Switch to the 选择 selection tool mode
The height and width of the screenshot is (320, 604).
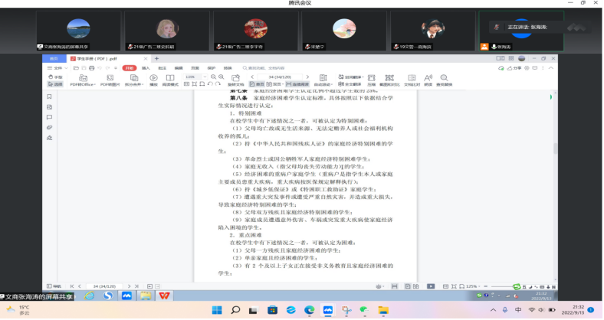point(56,84)
